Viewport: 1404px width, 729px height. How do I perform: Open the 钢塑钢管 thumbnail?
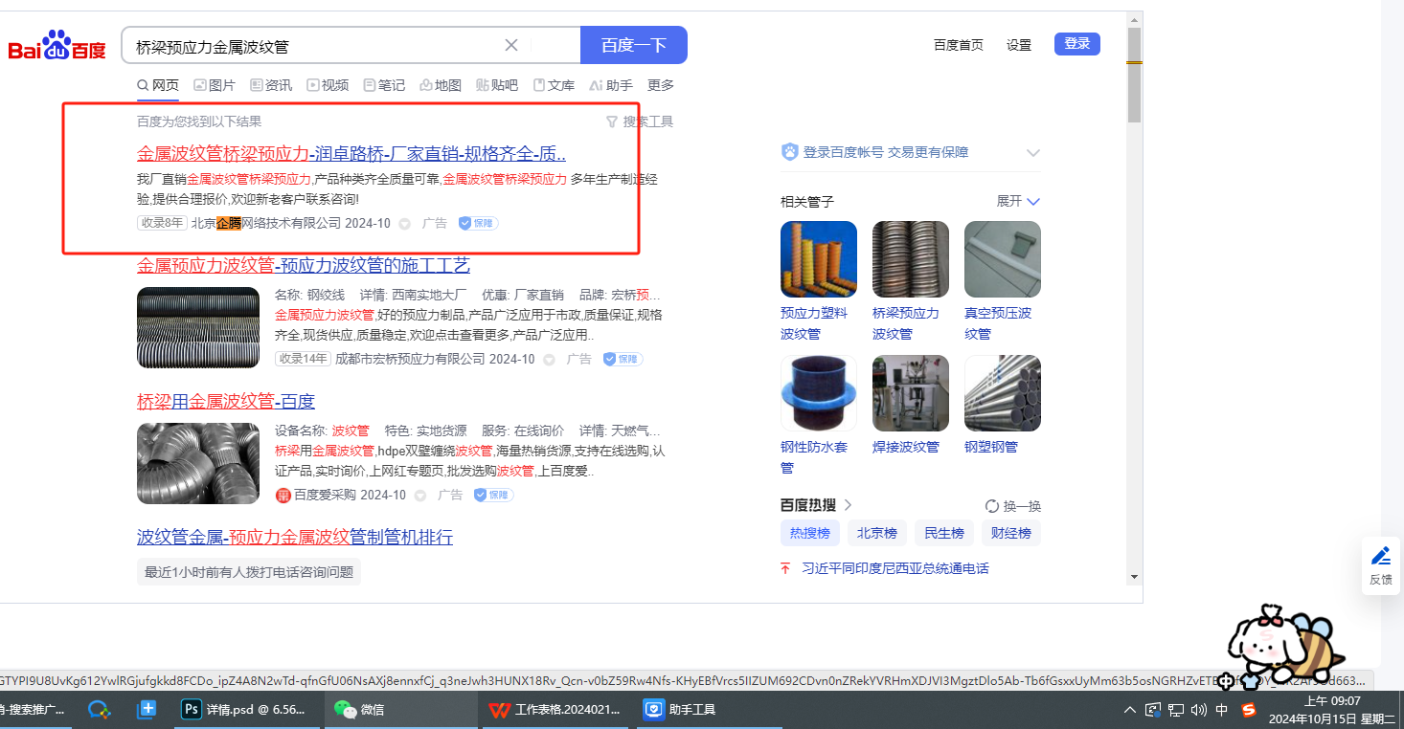[1003, 393]
